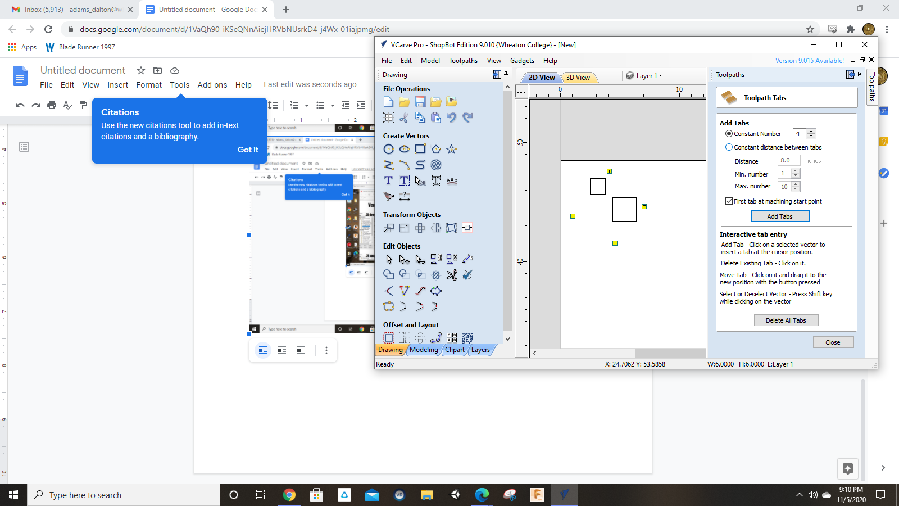Open the Distort Object tool
Image resolution: width=899 pixels, height=506 pixels.
tap(451, 228)
